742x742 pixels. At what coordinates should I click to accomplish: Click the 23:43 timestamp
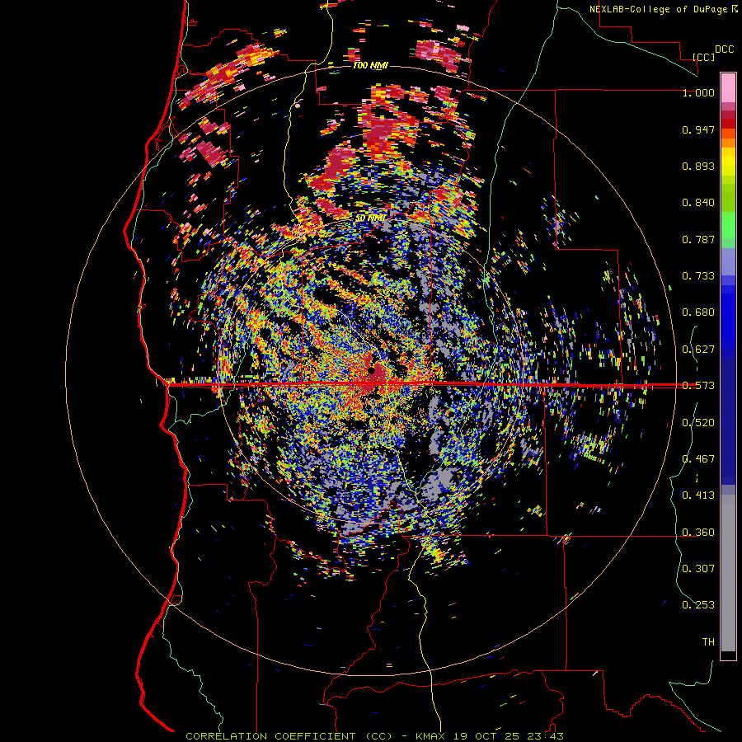pos(545,736)
